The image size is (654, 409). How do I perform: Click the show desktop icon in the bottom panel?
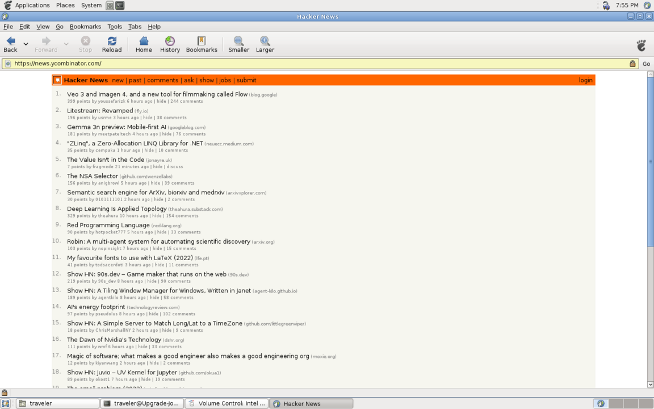(x=6, y=403)
